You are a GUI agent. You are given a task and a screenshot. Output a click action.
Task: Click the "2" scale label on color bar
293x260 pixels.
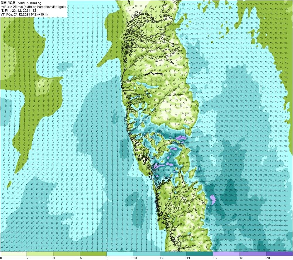28,258
